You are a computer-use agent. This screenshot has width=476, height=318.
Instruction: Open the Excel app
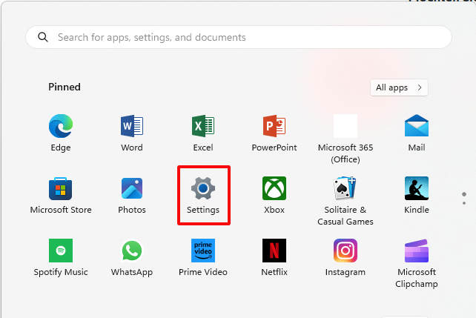203,127
